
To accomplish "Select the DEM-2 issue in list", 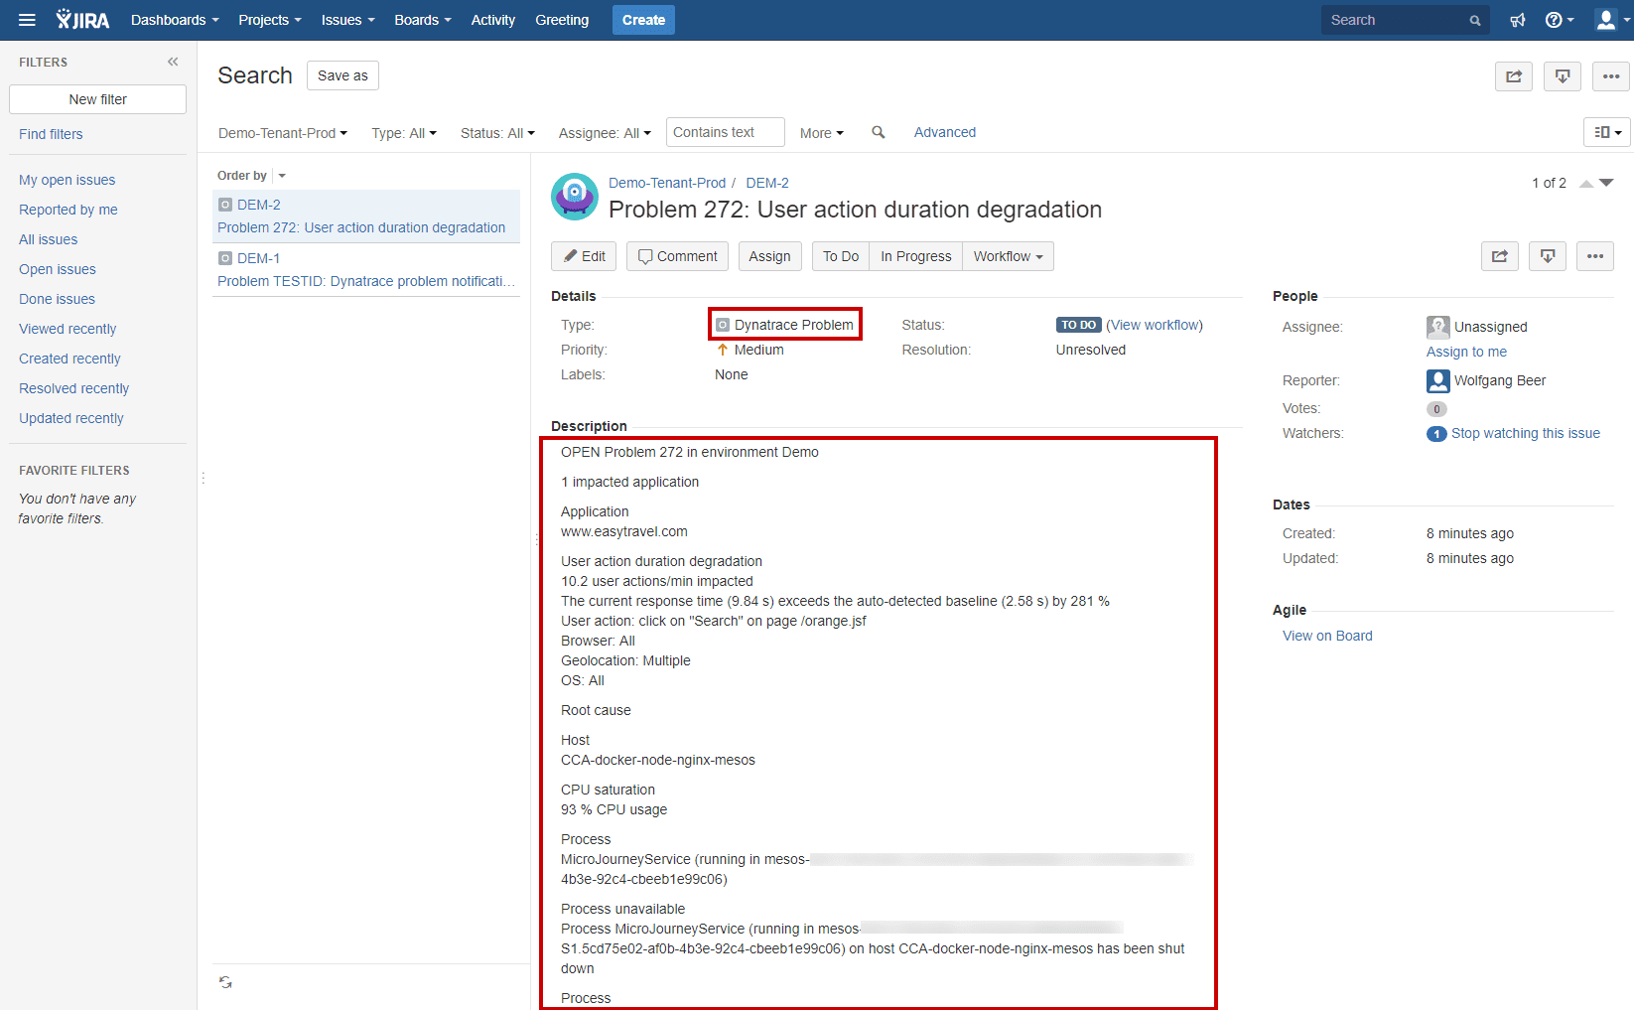I will [x=366, y=216].
